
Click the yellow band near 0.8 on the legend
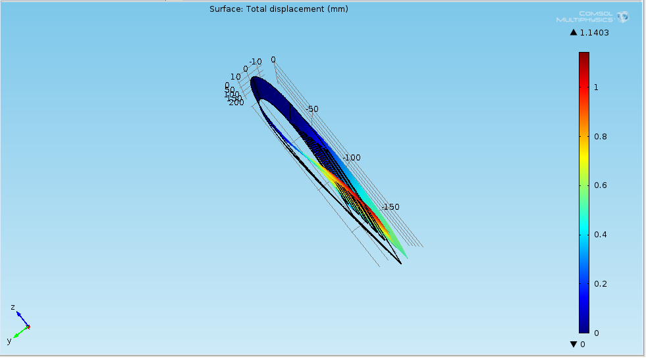583,137
